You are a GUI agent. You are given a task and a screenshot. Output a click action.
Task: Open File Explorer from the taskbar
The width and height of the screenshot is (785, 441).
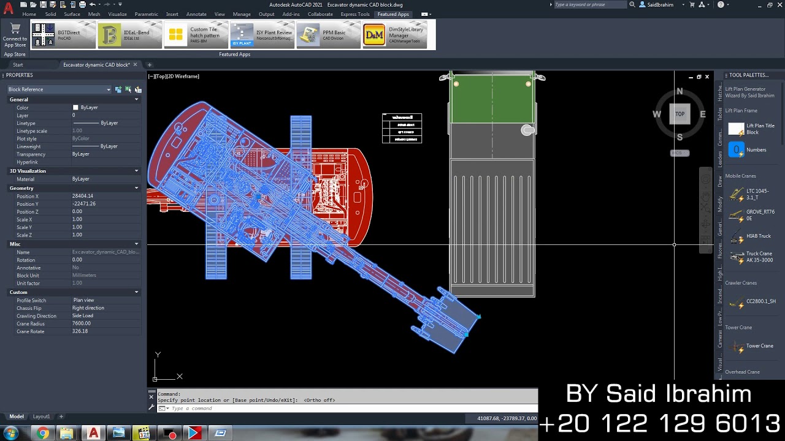[x=66, y=434]
